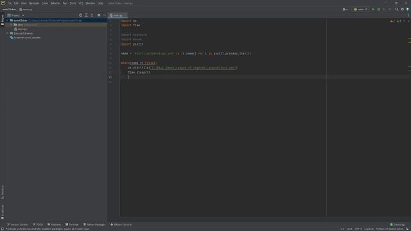Click Expand All icon in Project panel
This screenshot has height=231, width=411.
[x=86, y=15]
